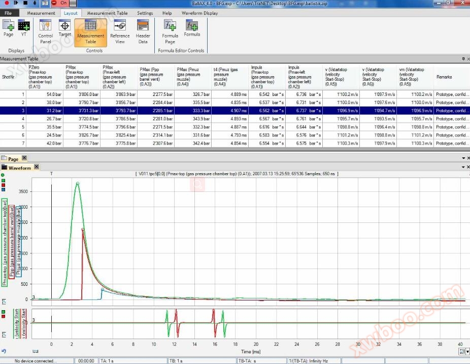Open the Waveform Display ribbon tab
Image resolution: width=470 pixels, height=364 pixels.
click(x=199, y=13)
